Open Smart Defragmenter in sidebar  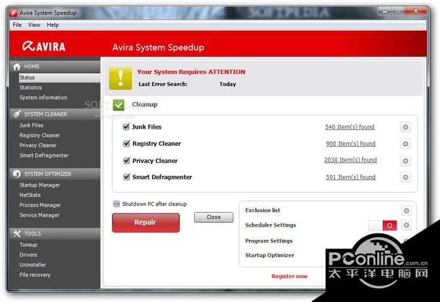pyautogui.click(x=44, y=155)
